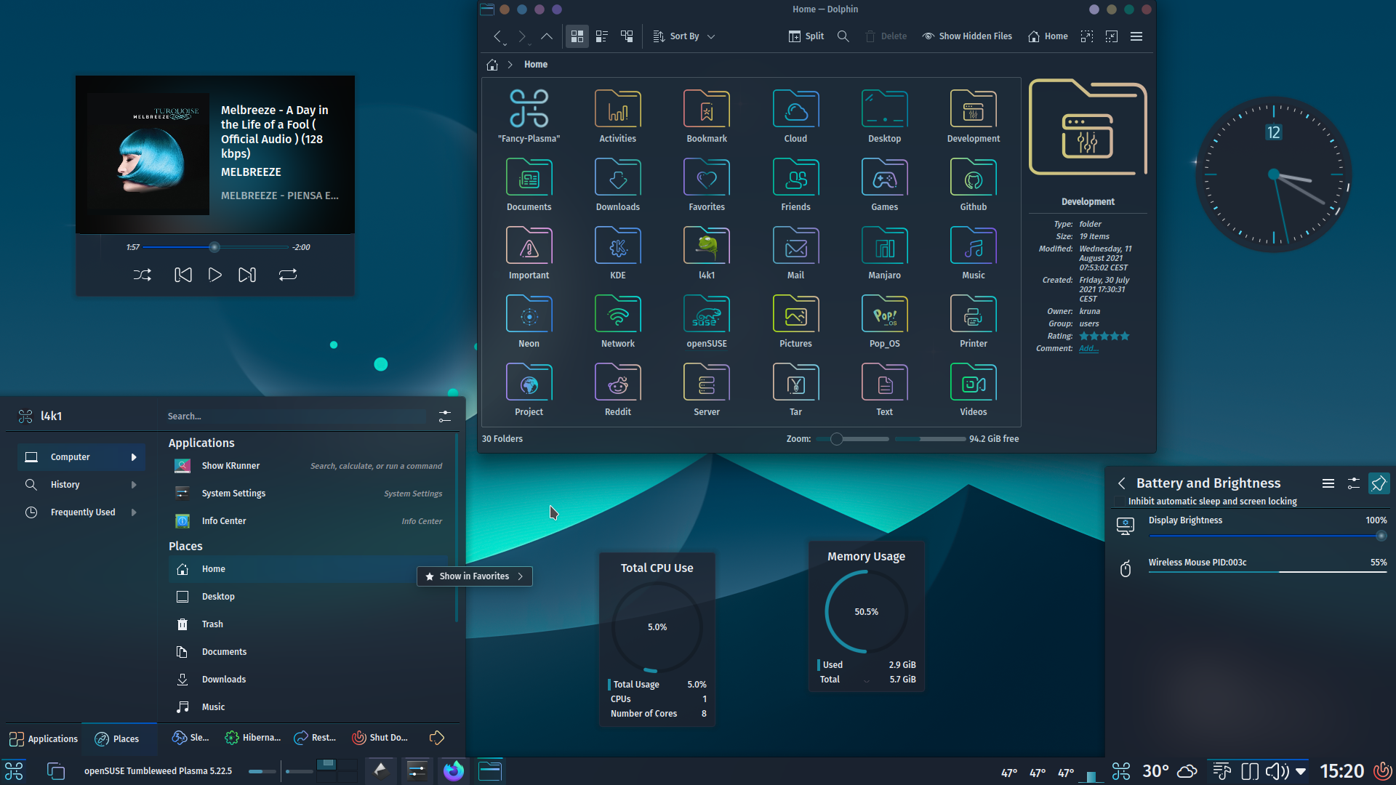Open Battery and Brightness hamburger menu
The width and height of the screenshot is (1396, 785).
1328,483
